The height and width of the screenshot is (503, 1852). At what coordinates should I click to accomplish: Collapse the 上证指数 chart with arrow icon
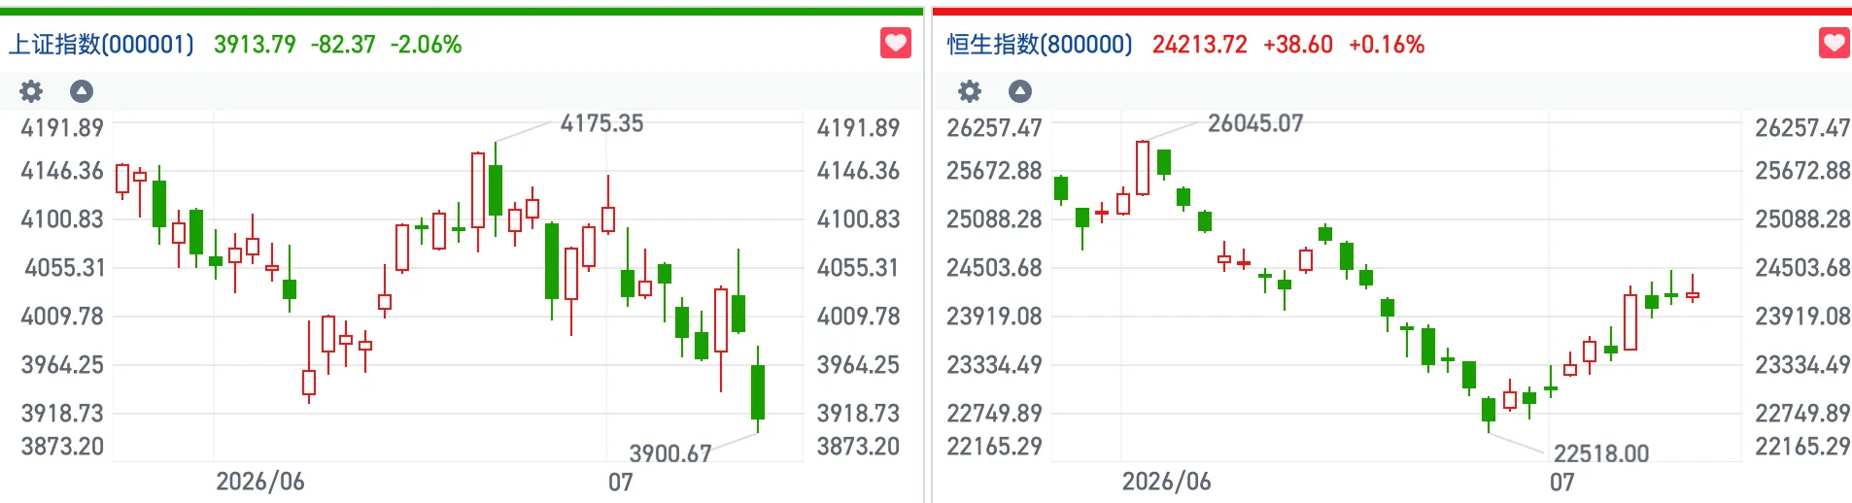point(82,91)
